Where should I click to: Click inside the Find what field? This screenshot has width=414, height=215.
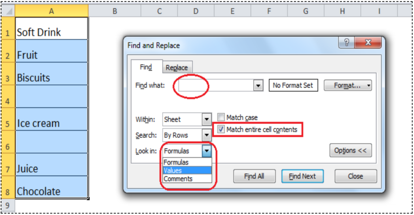(214, 85)
